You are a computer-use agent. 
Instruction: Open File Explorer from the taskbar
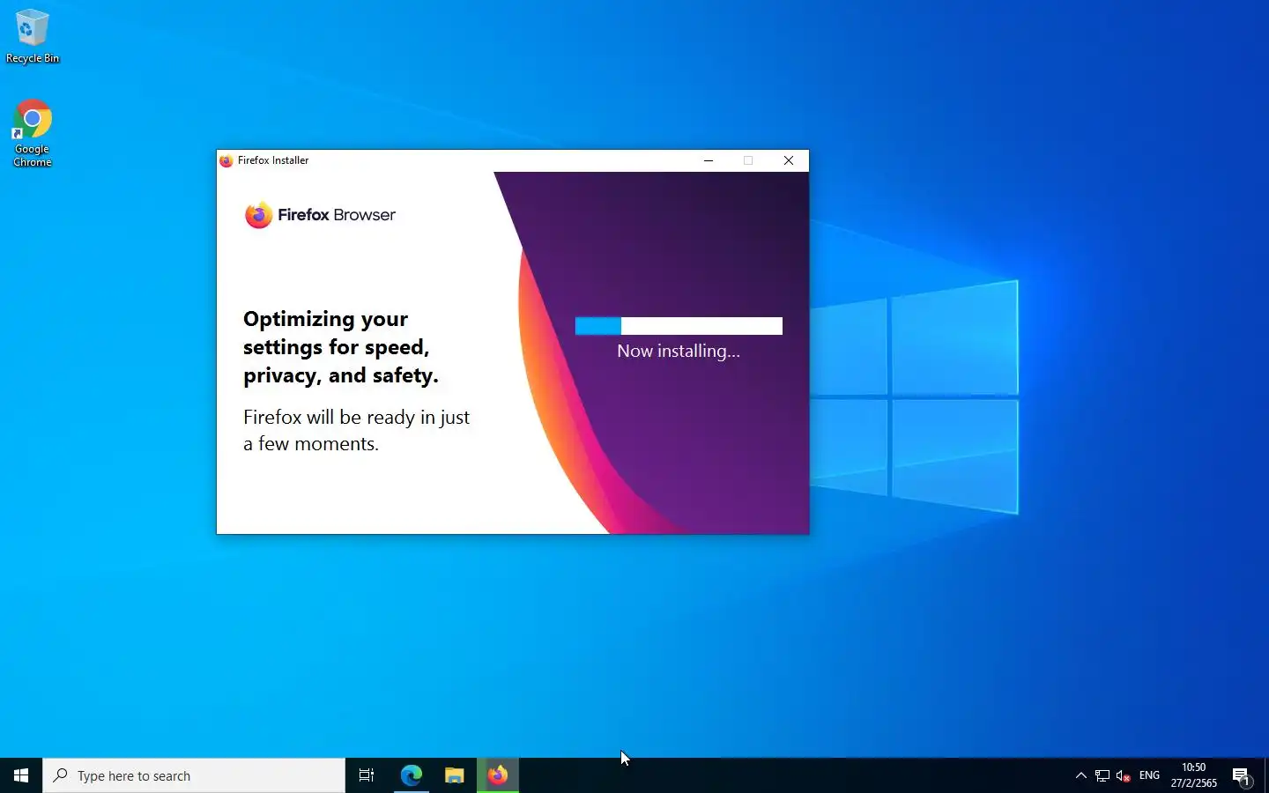454,775
